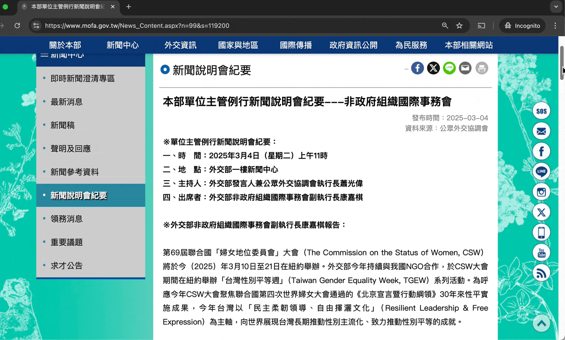Go to 領務消息 in sidebar
565x340 pixels.
(x=66, y=219)
